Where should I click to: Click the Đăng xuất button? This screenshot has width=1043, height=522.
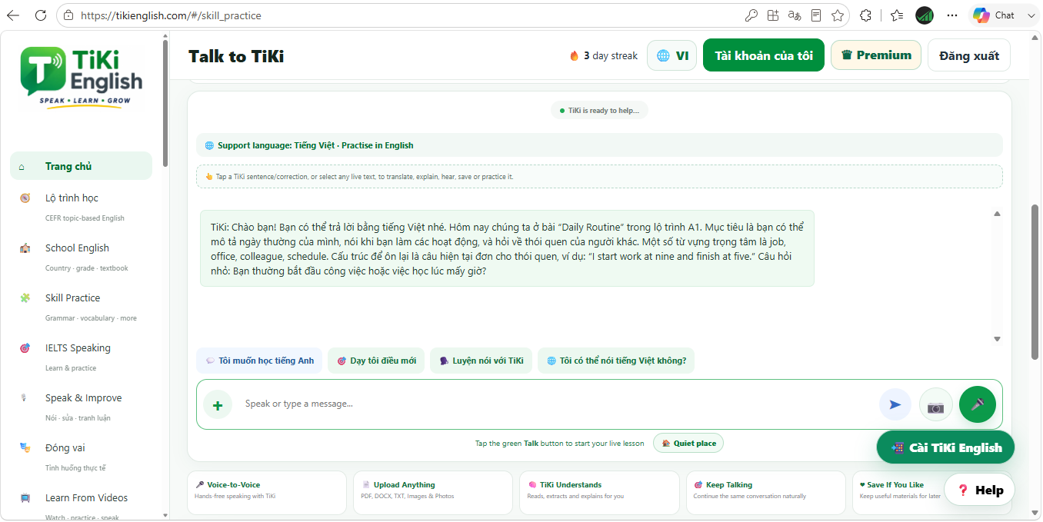point(969,55)
